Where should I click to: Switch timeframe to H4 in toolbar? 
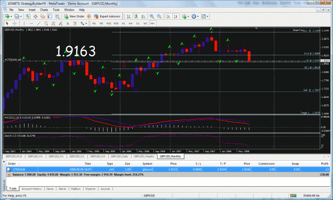coord(131,23)
